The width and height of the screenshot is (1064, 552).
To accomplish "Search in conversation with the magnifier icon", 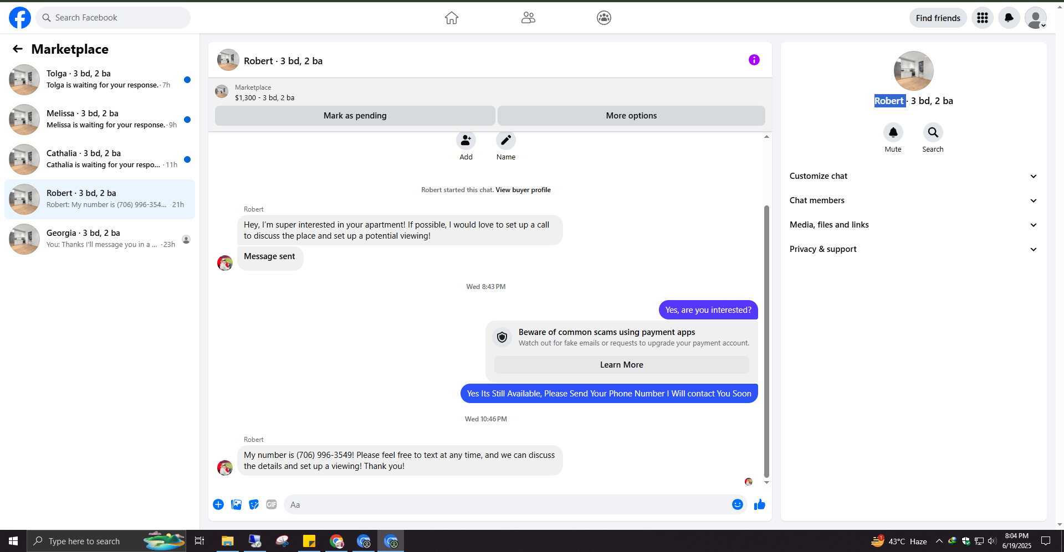I will 933,132.
